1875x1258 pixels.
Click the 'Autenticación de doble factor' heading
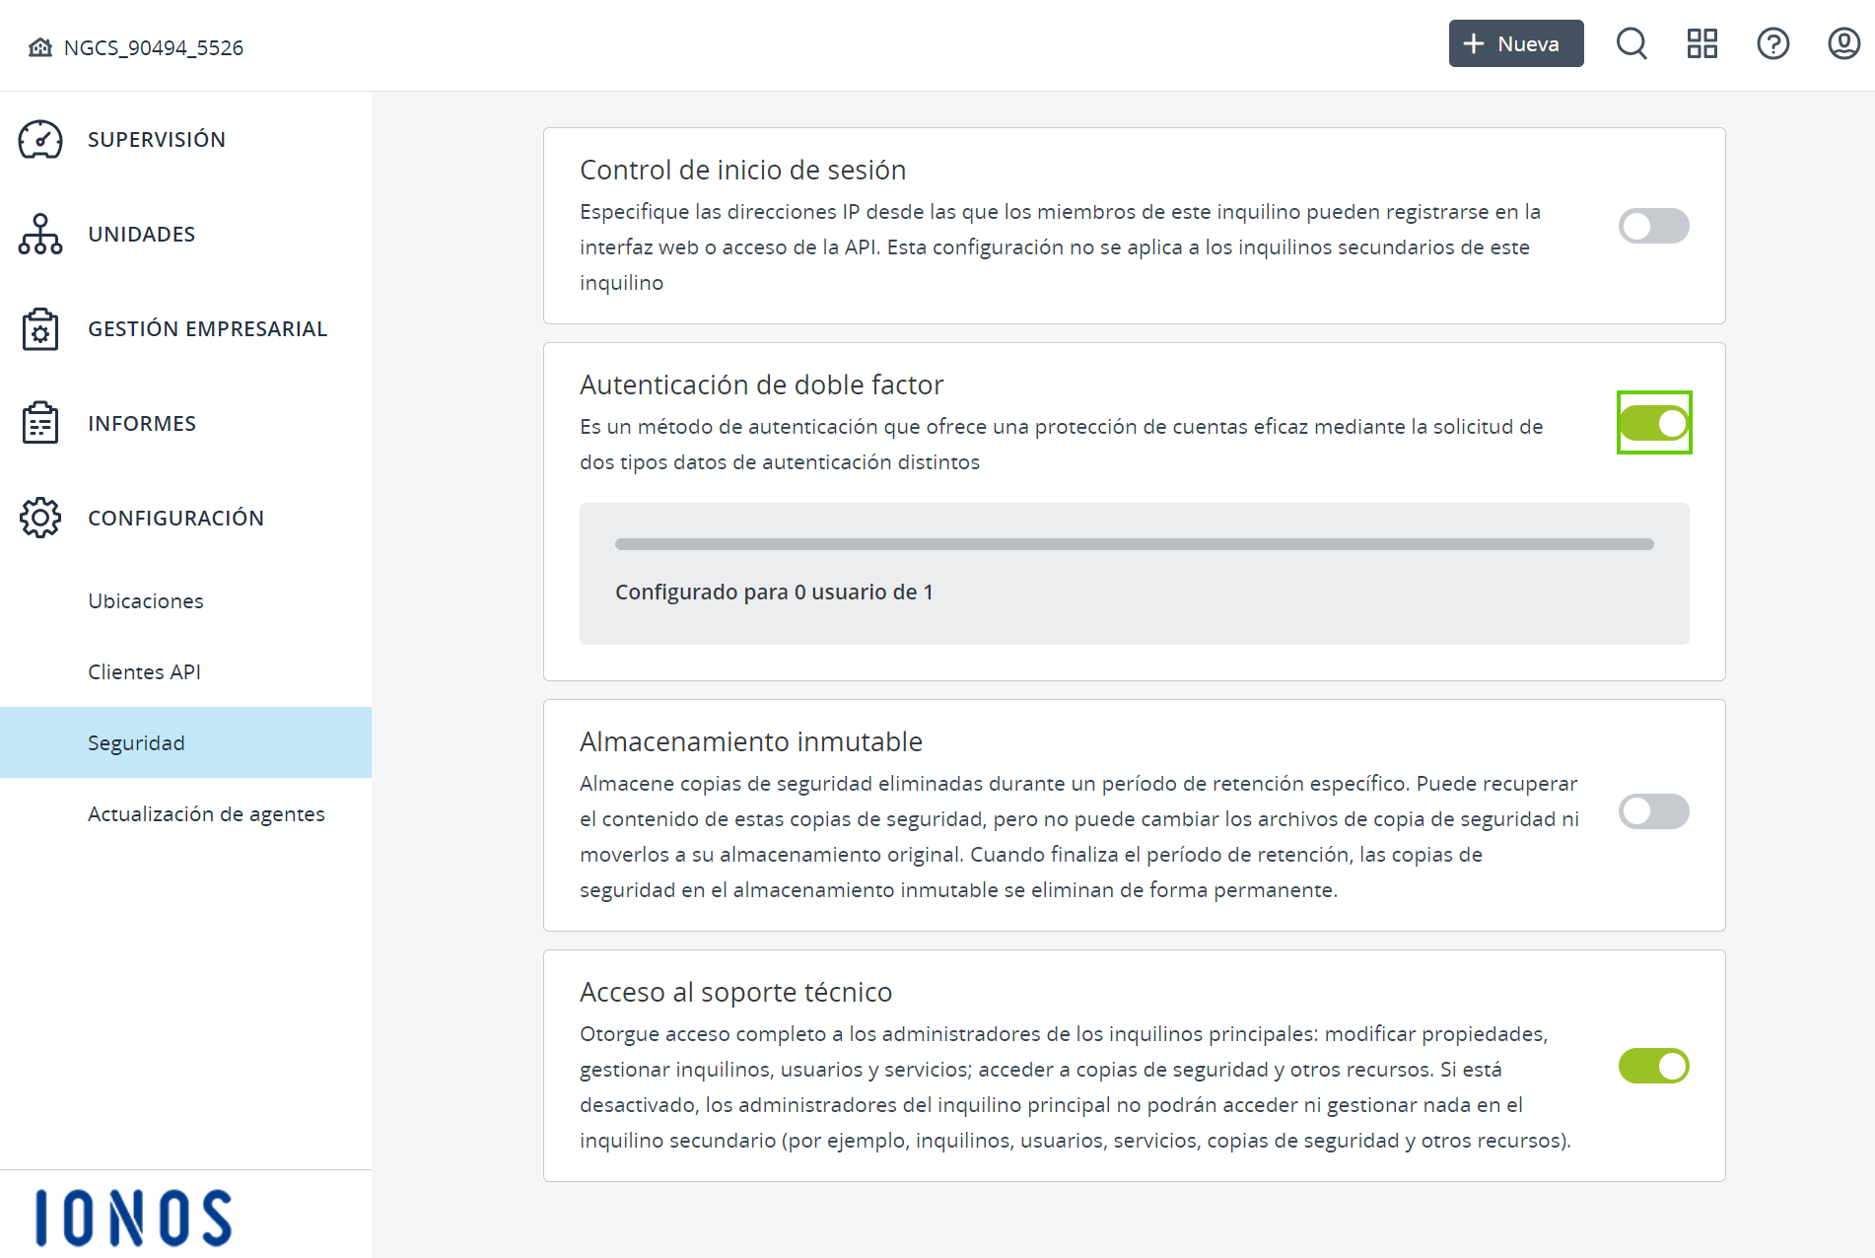point(762,384)
